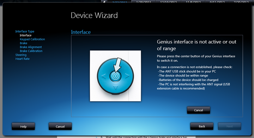Image resolution: width=254 pixels, height=138 pixels.
Task: Click the keypad's down arrow graphic
Action: tap(115, 87)
